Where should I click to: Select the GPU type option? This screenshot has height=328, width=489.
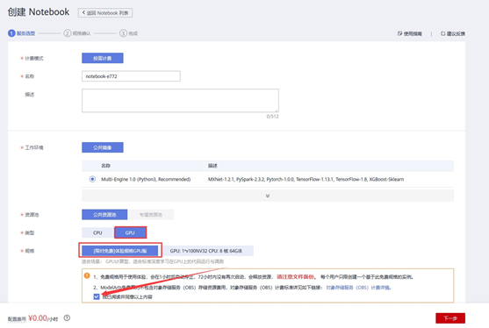click(130, 232)
